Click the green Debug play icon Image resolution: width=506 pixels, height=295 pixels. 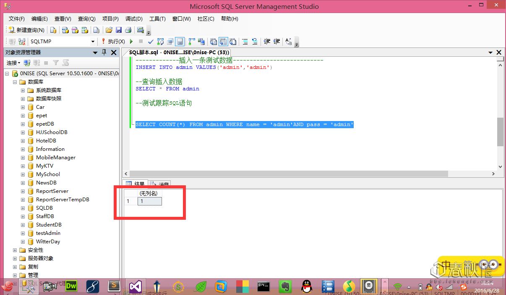(131, 42)
